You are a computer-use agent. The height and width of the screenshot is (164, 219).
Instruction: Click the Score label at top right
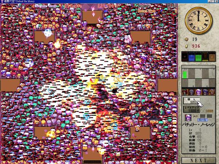143,6
